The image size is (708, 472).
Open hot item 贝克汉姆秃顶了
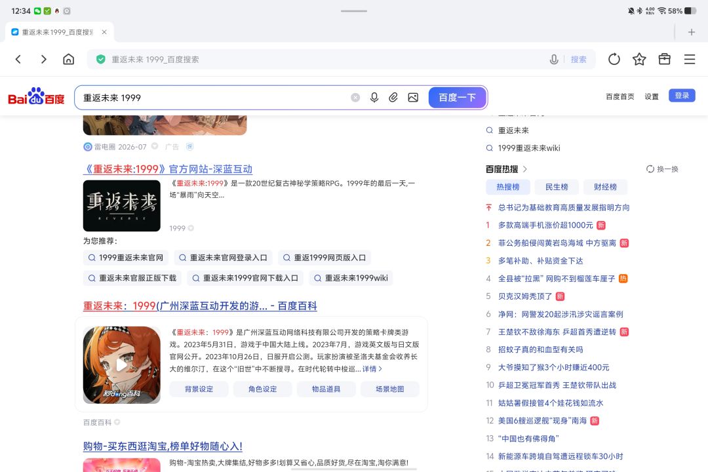point(524,296)
